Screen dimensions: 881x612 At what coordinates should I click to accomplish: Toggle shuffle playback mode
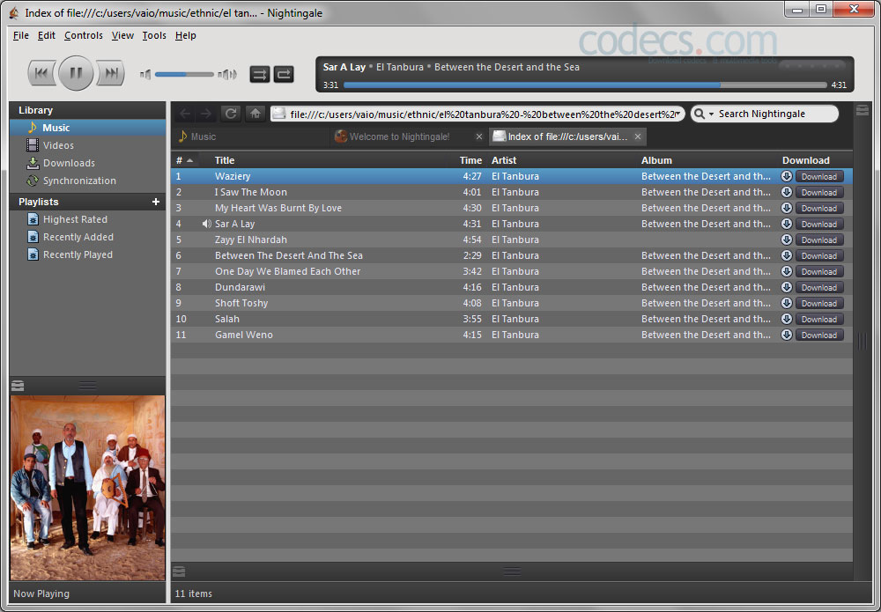click(260, 74)
